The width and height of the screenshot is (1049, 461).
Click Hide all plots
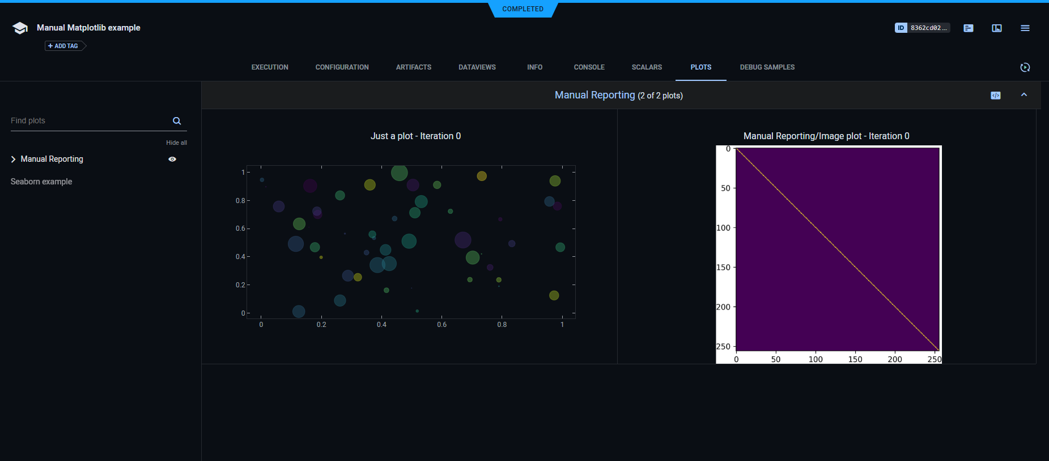[176, 143]
